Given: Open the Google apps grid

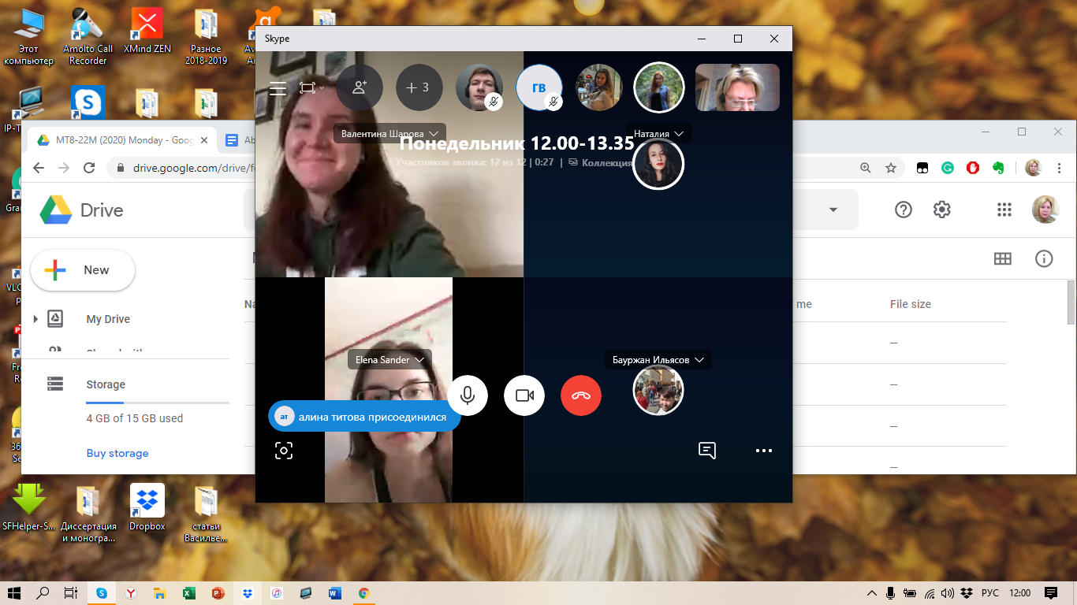Looking at the screenshot, I should click(x=1004, y=210).
